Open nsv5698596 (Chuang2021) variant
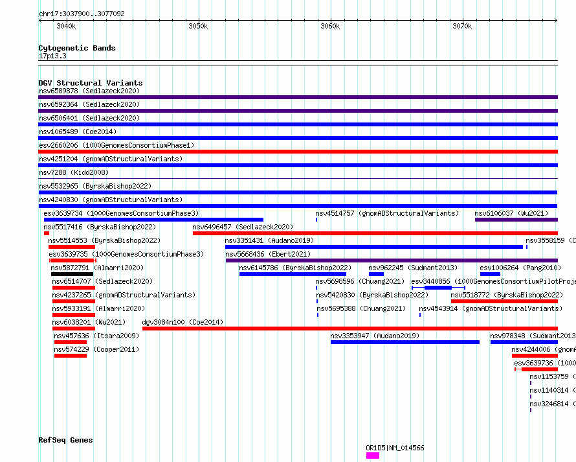Viewport: 576px width, 462px height. [x=360, y=281]
